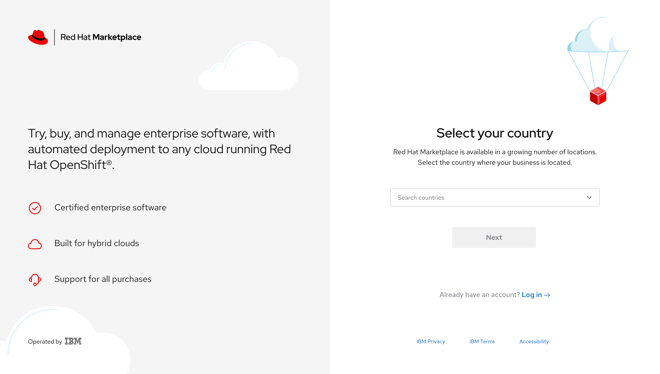
Task: Expand the country dropdown chevron
Action: click(589, 197)
